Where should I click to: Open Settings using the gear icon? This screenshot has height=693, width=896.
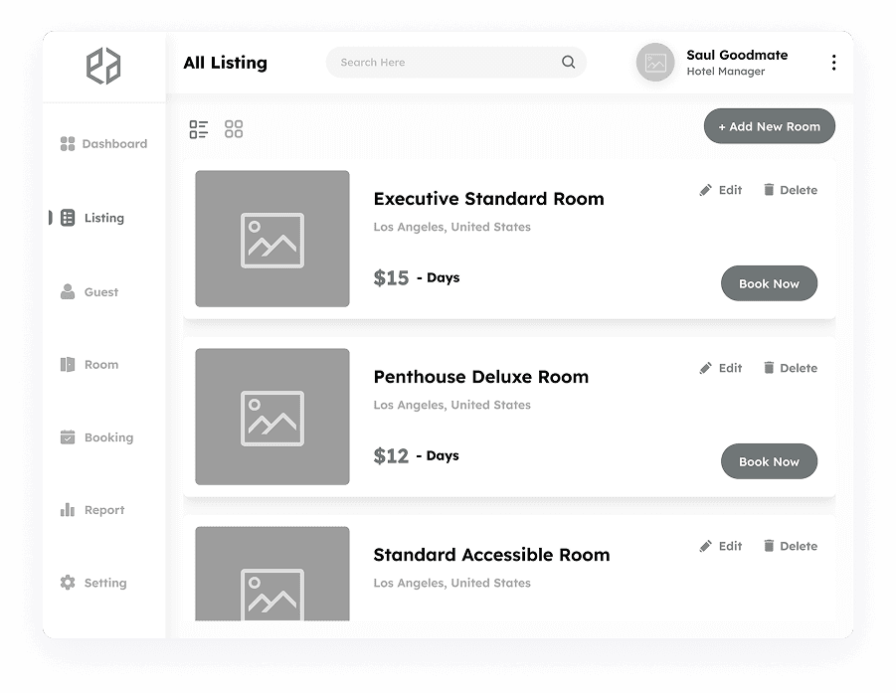point(67,583)
